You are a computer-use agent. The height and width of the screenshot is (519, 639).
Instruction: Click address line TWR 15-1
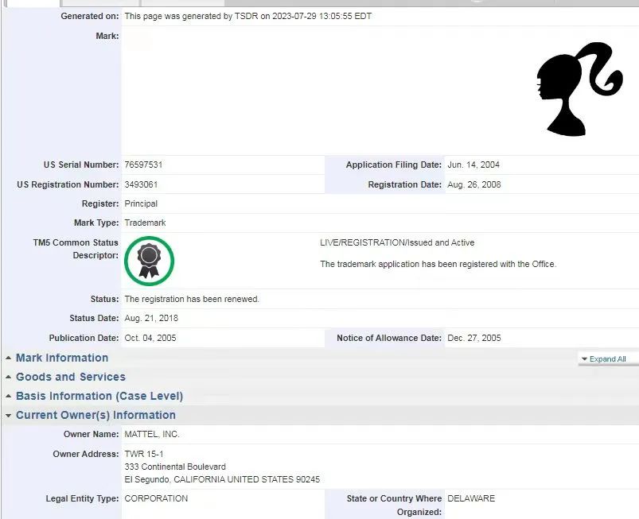click(144, 454)
